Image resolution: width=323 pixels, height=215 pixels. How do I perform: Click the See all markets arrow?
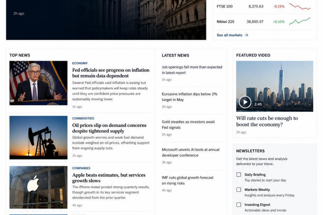pyautogui.click(x=246, y=35)
